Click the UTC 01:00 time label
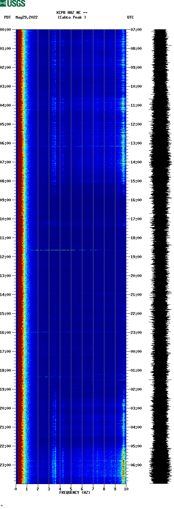 tap(136, 370)
